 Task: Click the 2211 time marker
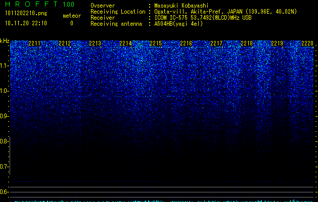pos(34,43)
